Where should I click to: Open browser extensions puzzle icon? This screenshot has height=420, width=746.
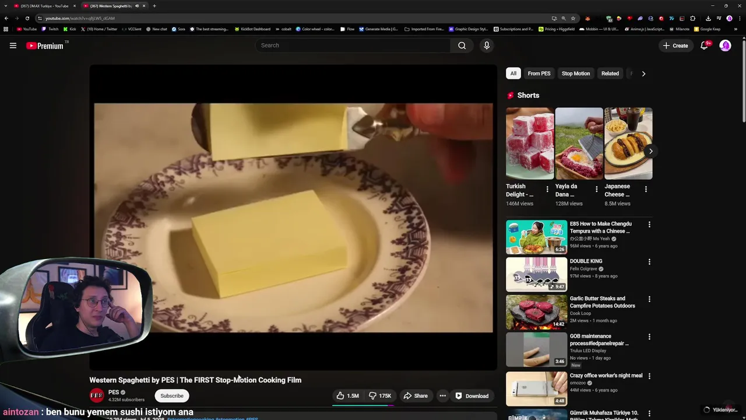(x=692, y=18)
